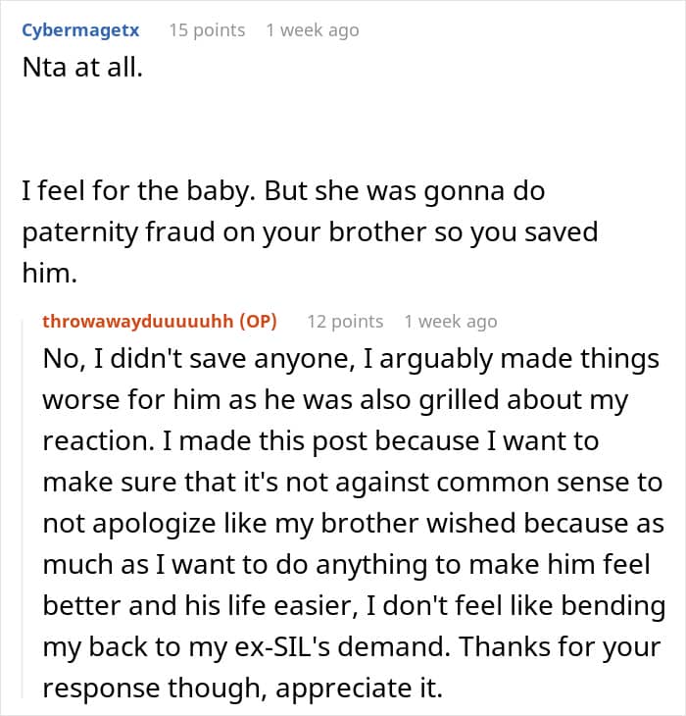Click the 'I feel for the baby' line

pyautogui.click(x=283, y=191)
